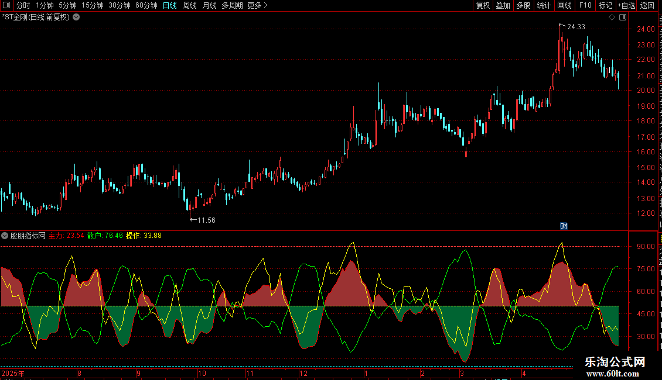Expand 更多 period options
Screen dimensions: 662x380
pos(257,5)
